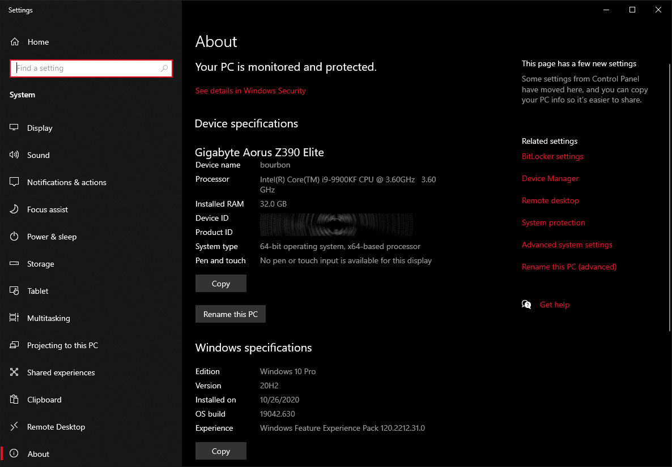This screenshot has width=672, height=467.
Task: Go to Sound settings
Action: (91, 155)
